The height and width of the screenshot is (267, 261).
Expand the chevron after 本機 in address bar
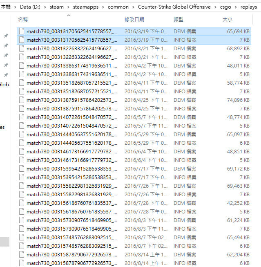pyautogui.click(x=15, y=7)
